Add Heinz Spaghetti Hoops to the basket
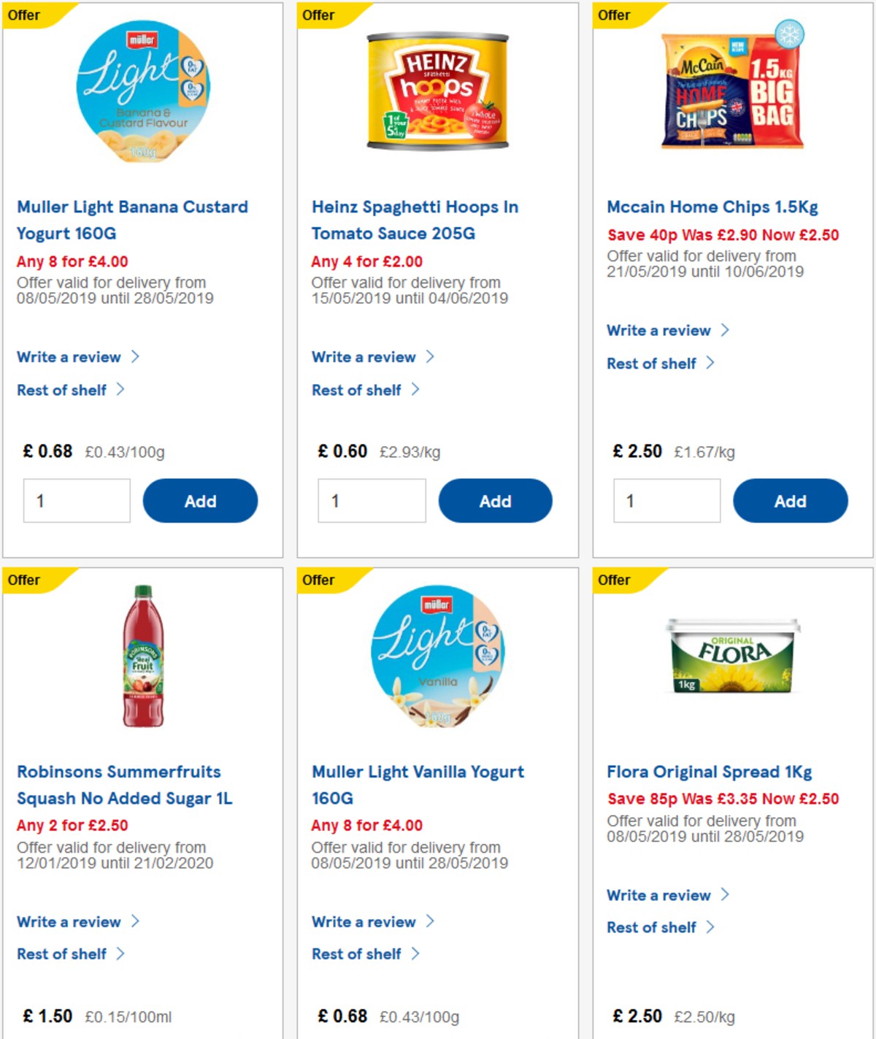This screenshot has height=1039, width=876. (496, 501)
